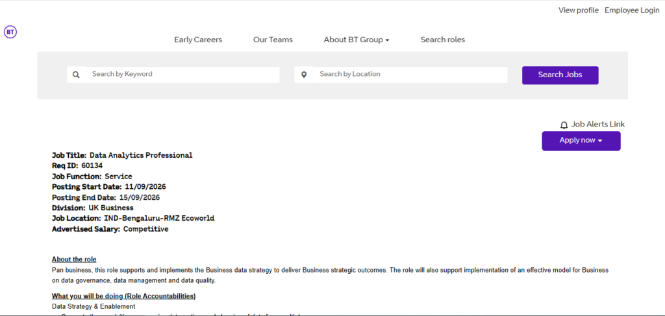Image resolution: width=665 pixels, height=316 pixels.
Task: Click the magnifier icon beside keyword search
Action: (76, 75)
